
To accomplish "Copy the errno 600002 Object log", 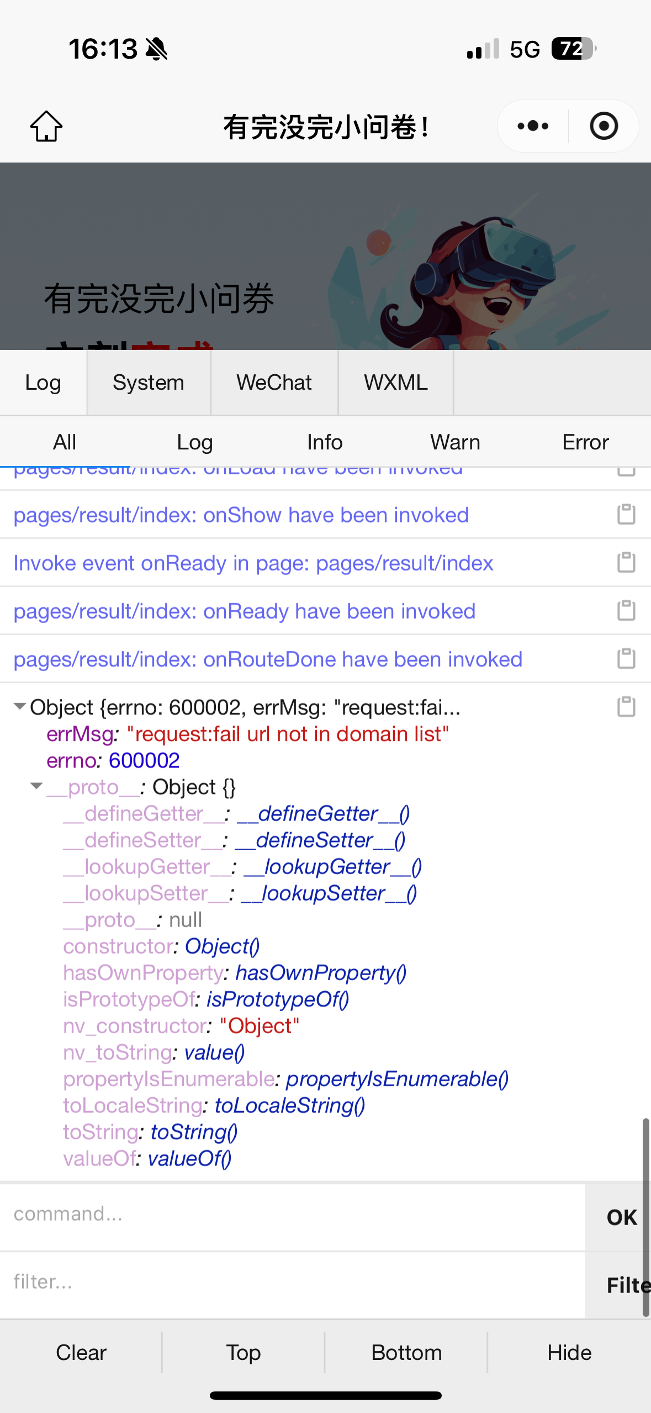I will tap(626, 706).
